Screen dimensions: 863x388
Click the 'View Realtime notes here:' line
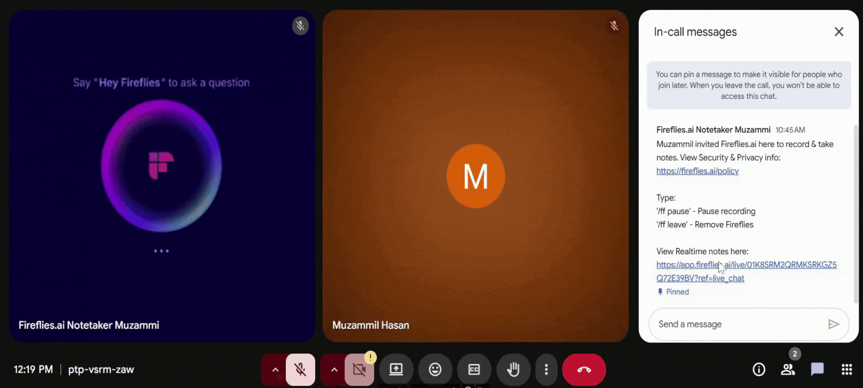(702, 251)
